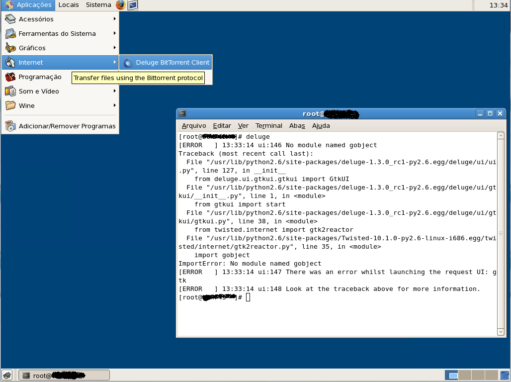The image size is (511, 382).
Task: Click the clock showing 13:34
Action: click(x=498, y=5)
